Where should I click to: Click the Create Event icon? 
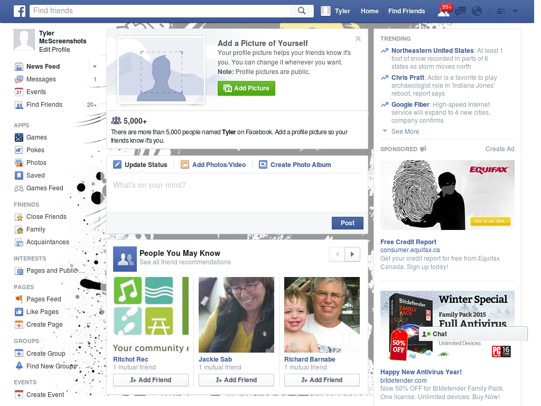[19, 395]
